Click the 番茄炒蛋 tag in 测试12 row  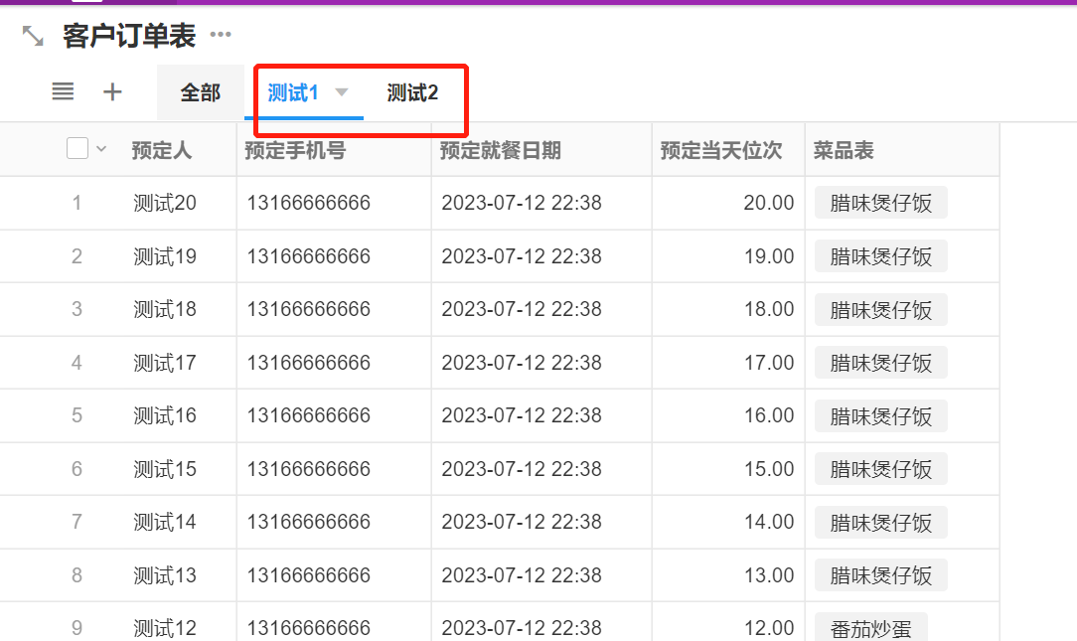click(871, 627)
